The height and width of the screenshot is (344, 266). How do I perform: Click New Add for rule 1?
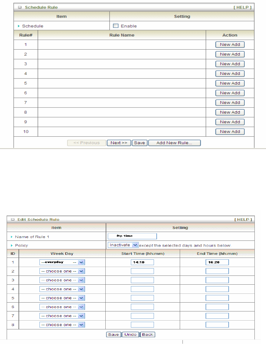(230, 44)
